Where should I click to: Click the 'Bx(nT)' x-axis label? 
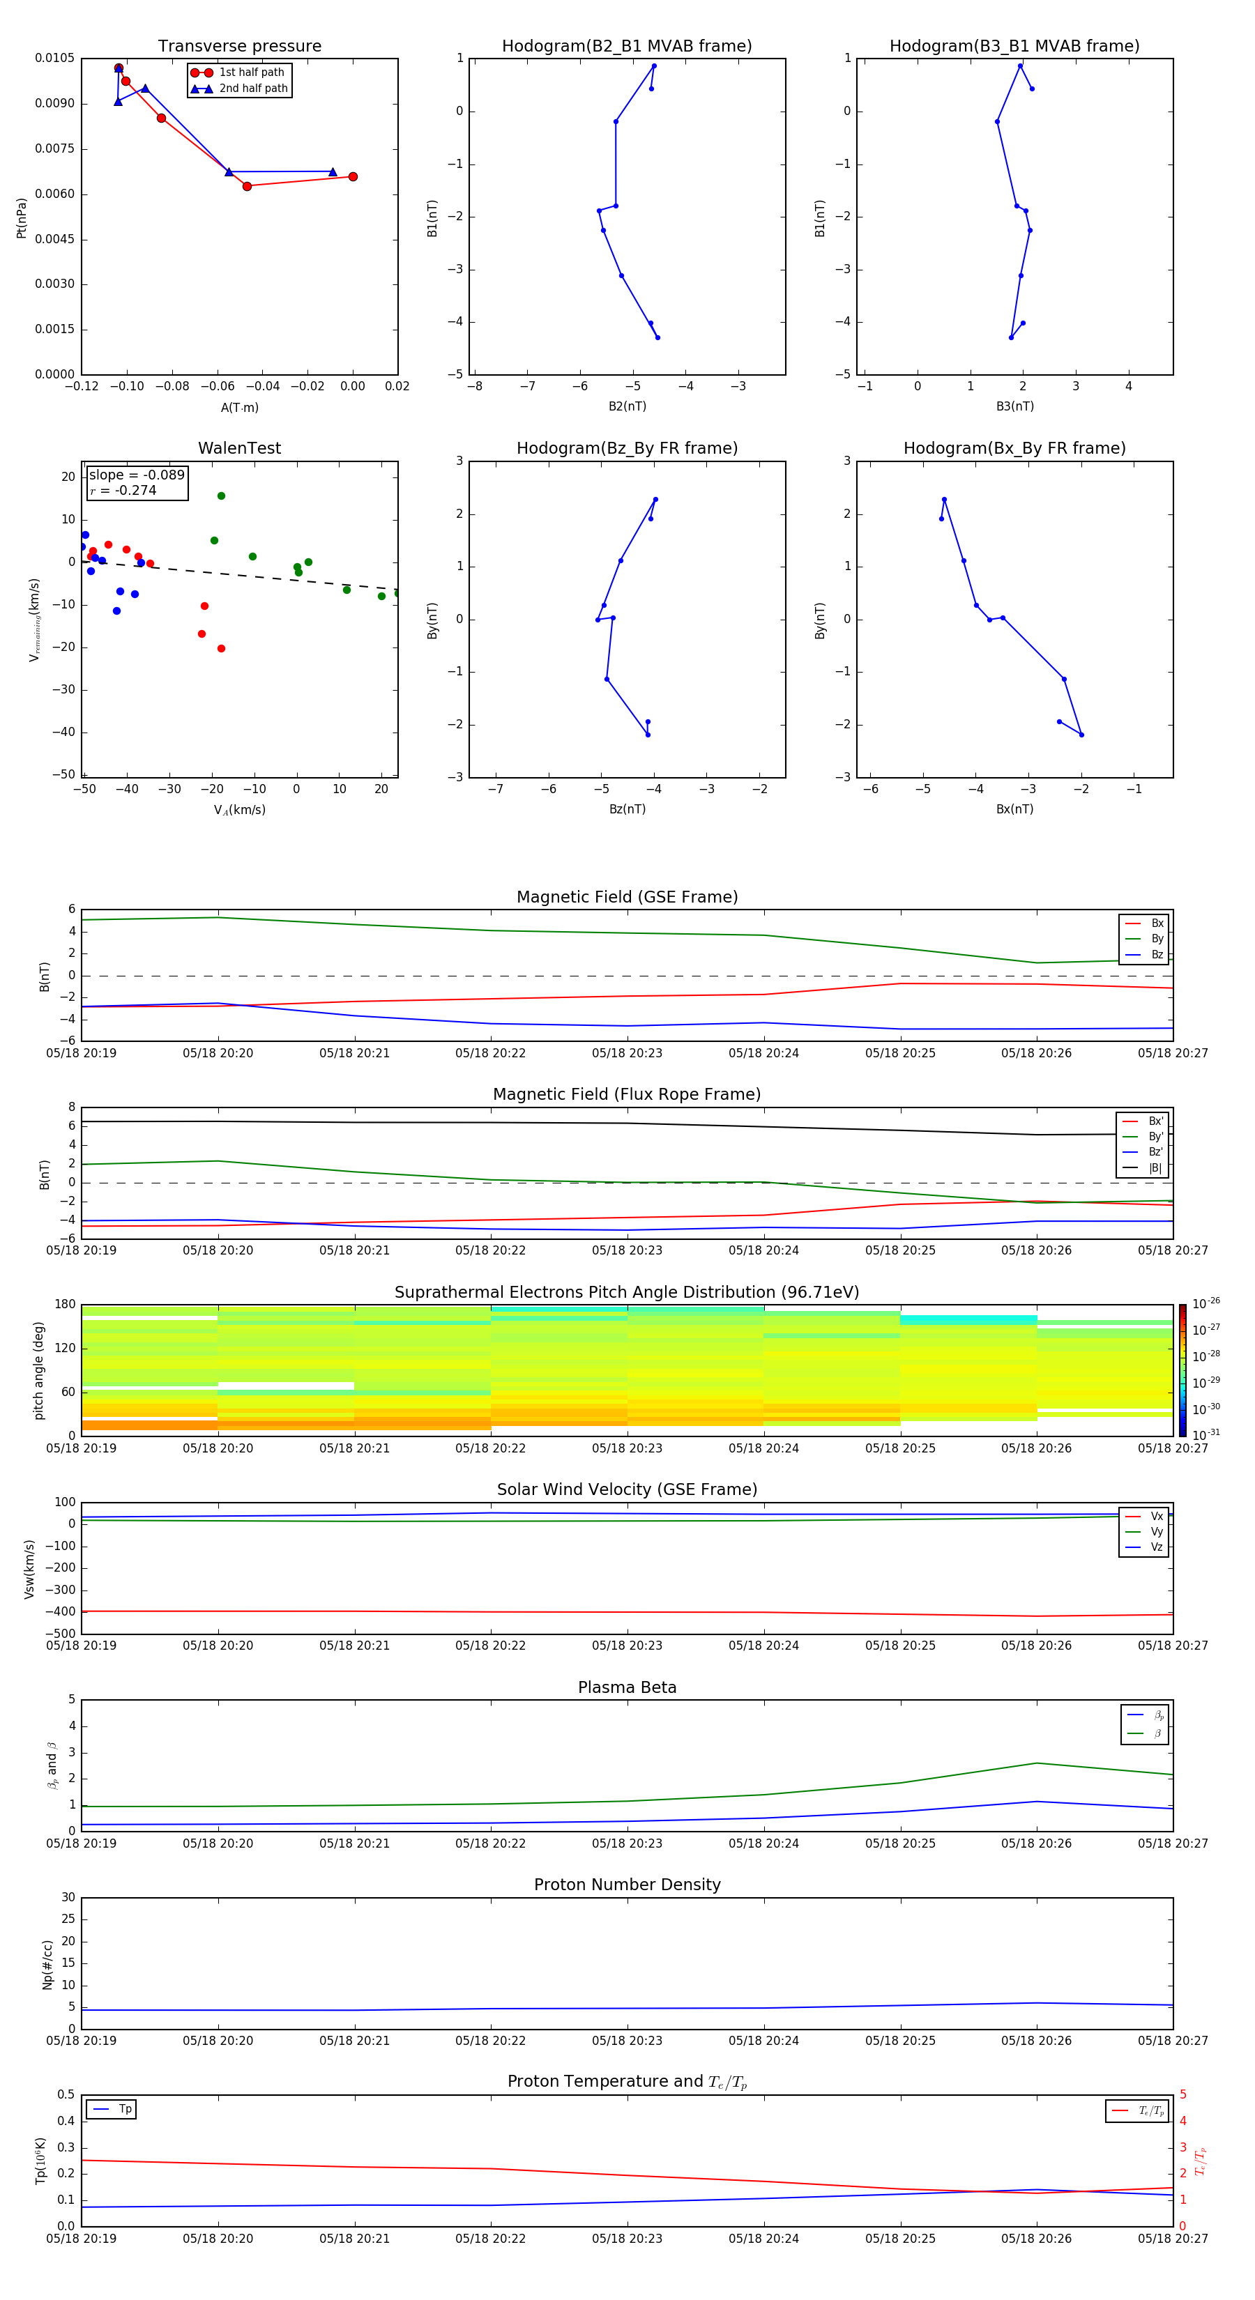point(1014,809)
